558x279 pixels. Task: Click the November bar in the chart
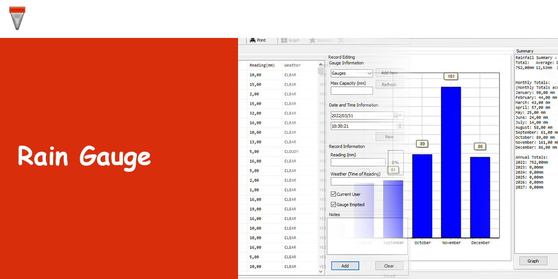[451, 161]
